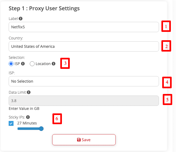Click the red annotation box numbered 1
This screenshot has width=176, height=152.
point(166,26)
